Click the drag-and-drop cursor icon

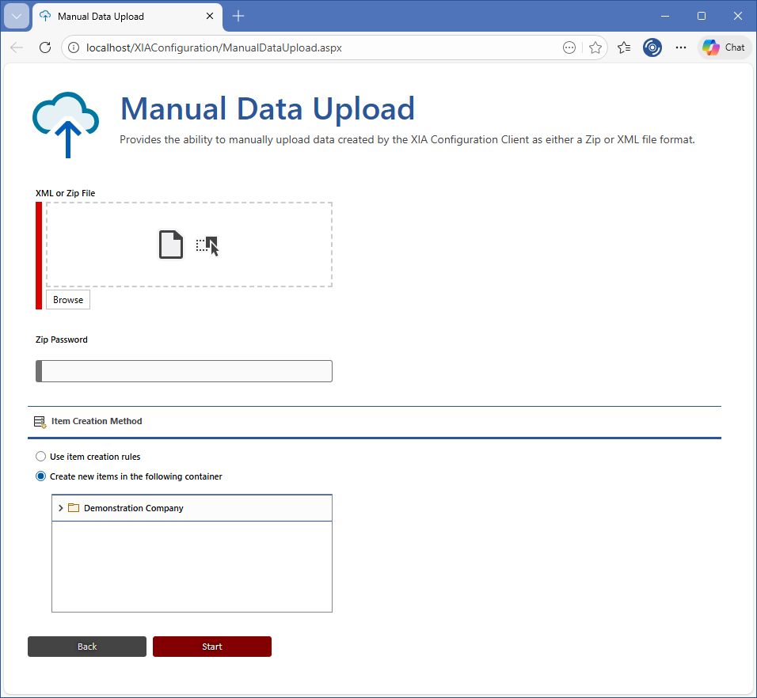pos(207,245)
